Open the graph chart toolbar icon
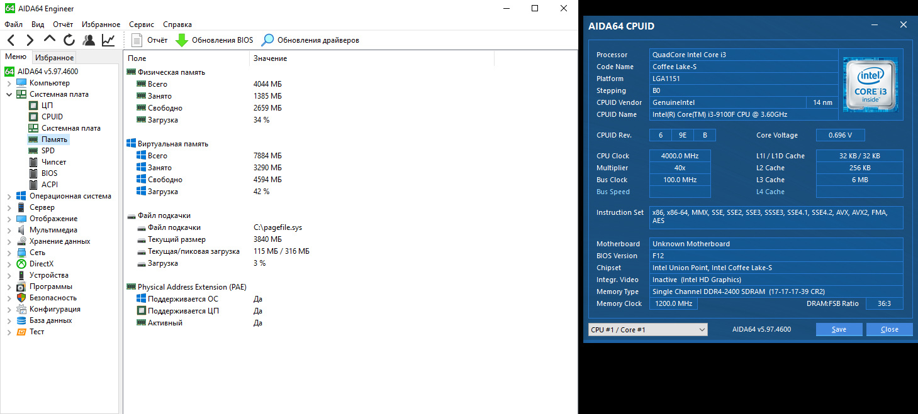The image size is (918, 414). [x=108, y=40]
